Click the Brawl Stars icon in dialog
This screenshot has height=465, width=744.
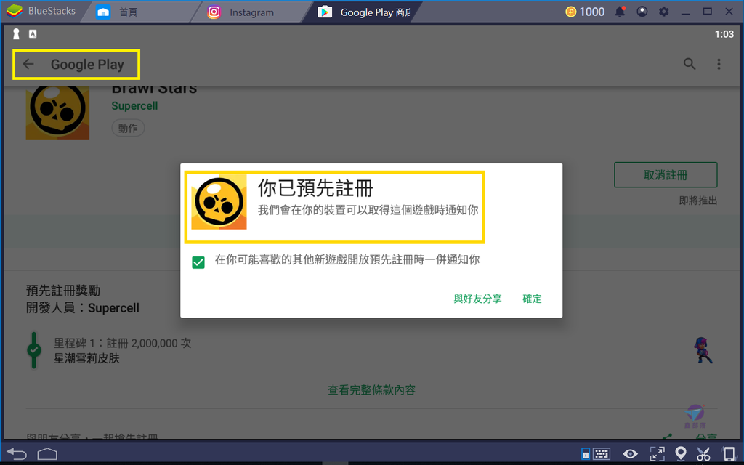(x=219, y=202)
